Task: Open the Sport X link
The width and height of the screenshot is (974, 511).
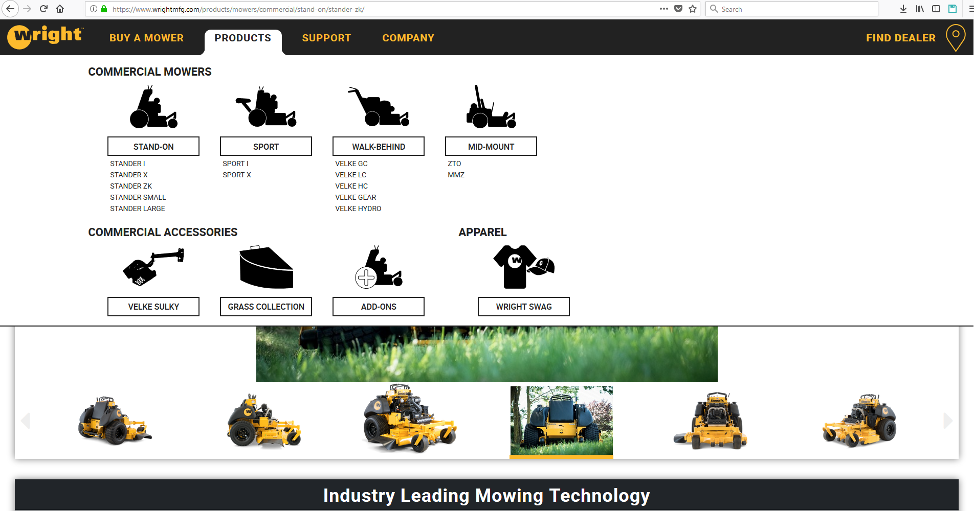Action: (x=237, y=175)
